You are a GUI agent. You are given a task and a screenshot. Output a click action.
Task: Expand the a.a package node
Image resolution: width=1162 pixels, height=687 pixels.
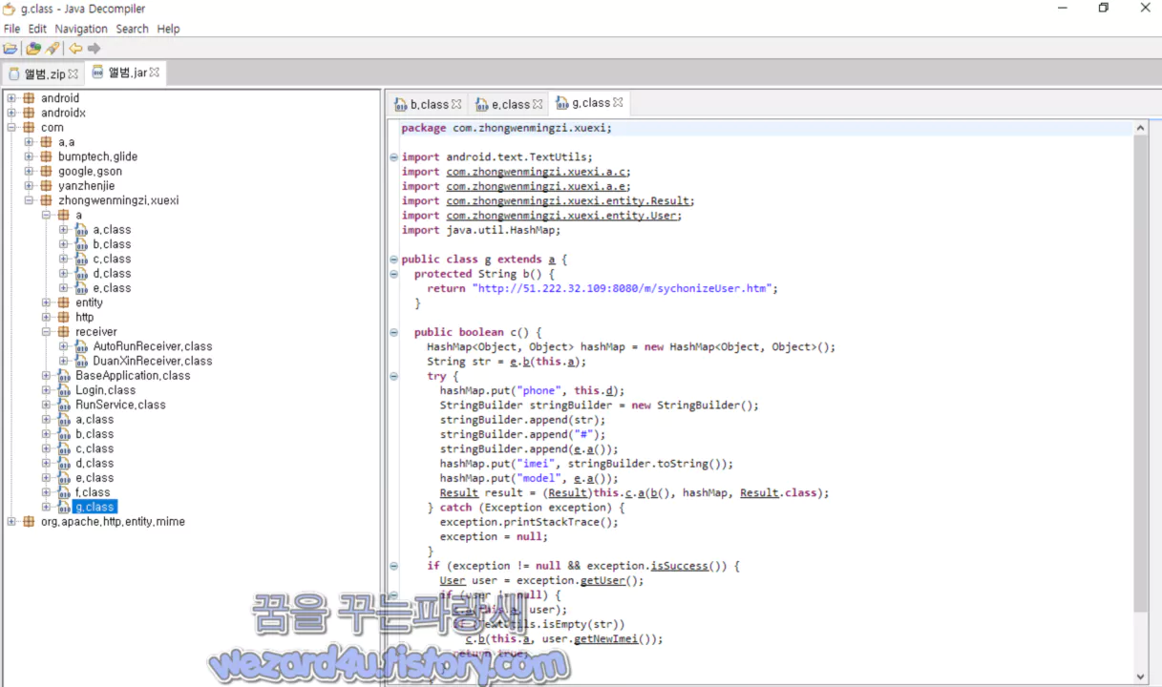click(29, 142)
